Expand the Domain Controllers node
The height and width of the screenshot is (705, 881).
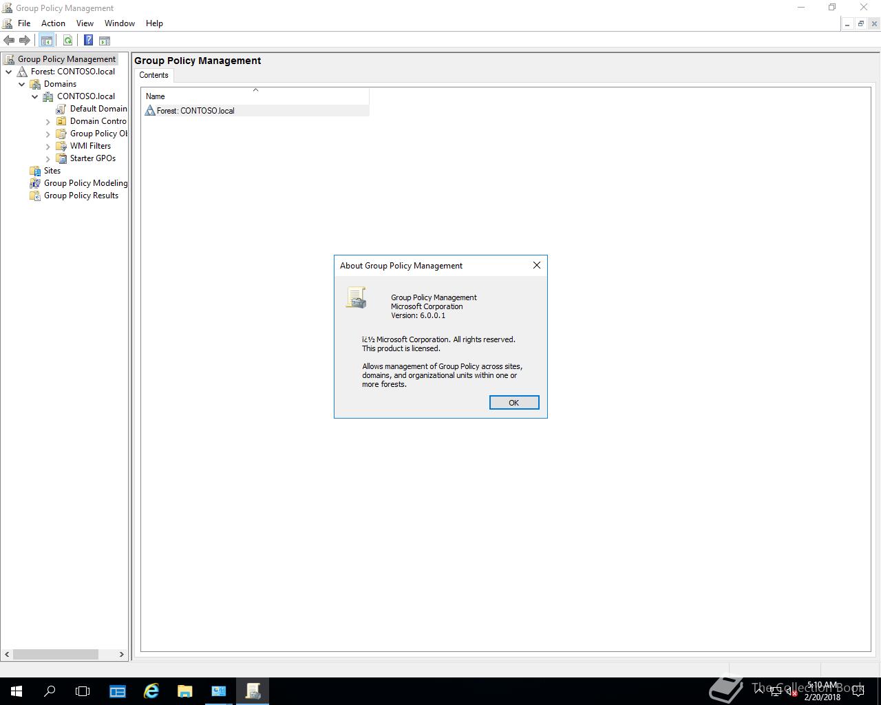[48, 122]
